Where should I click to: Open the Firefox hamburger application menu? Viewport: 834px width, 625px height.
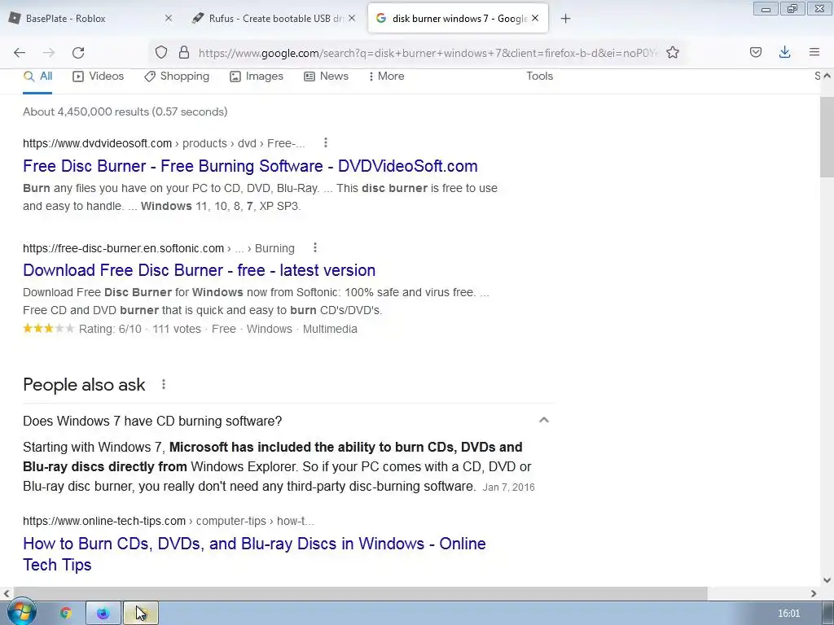tap(814, 52)
